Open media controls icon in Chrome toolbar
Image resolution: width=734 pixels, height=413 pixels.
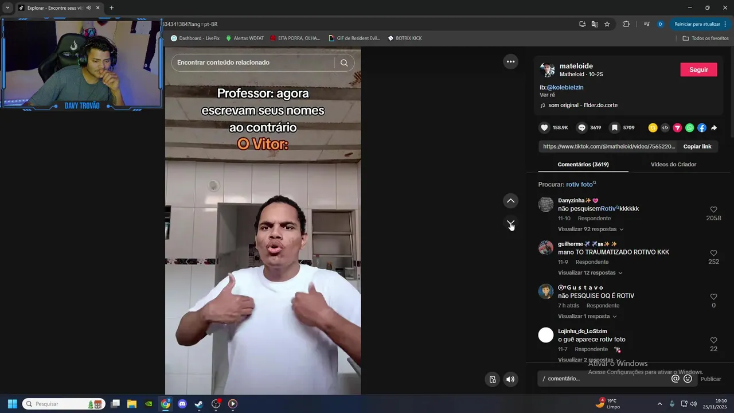646,24
